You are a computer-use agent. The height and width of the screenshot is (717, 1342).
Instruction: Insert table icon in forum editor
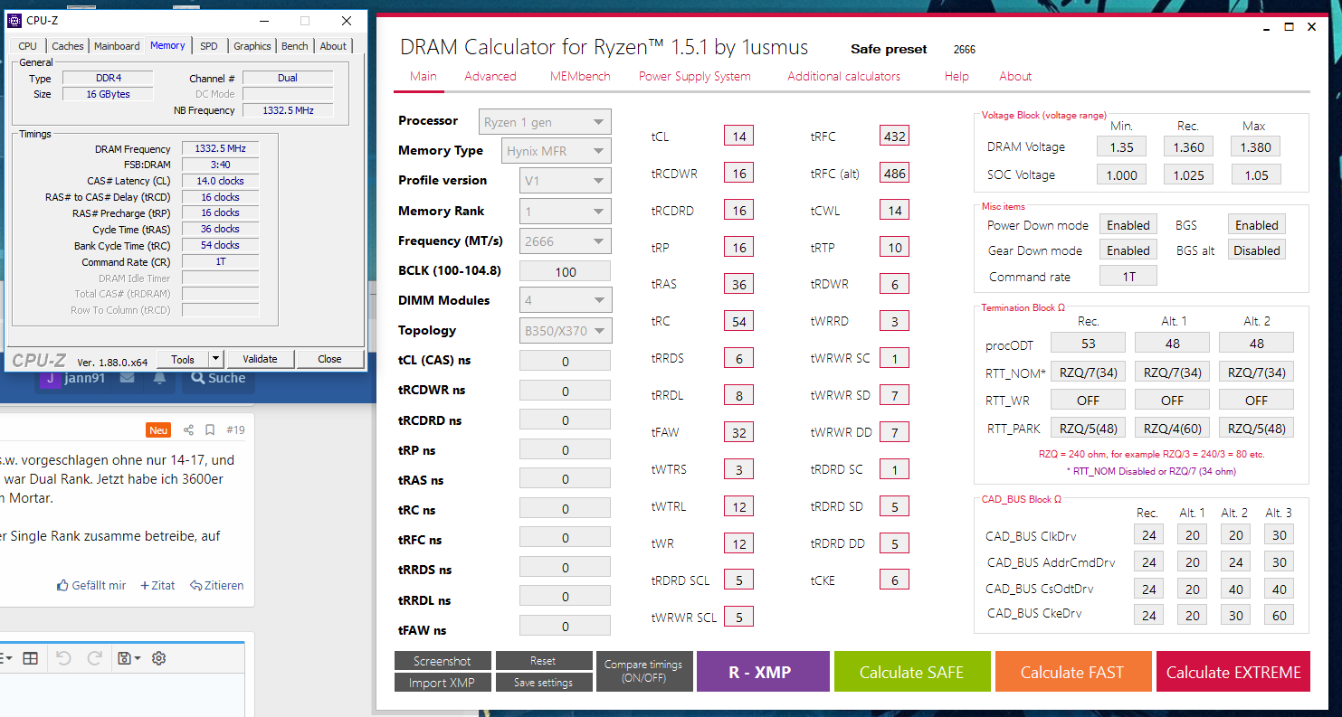click(x=30, y=658)
